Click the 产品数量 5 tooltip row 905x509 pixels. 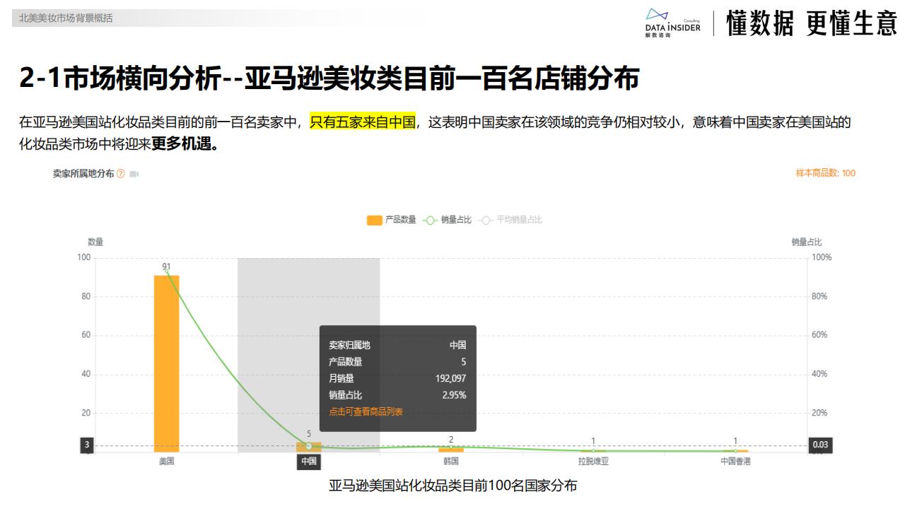pos(397,362)
